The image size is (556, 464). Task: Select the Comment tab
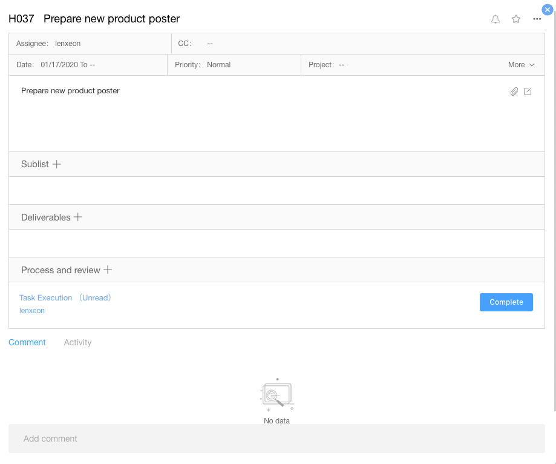coord(27,342)
